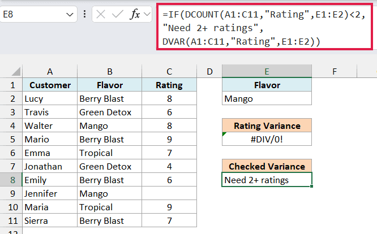Click the Insert Function fx icon
The image size is (377, 234).
point(135,14)
